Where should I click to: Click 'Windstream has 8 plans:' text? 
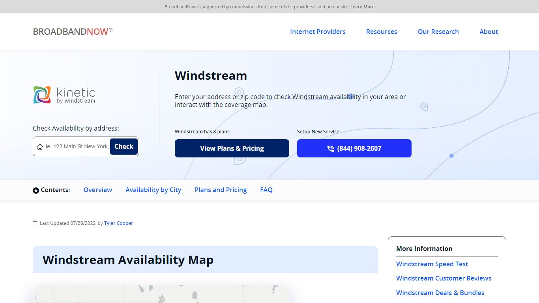(203, 131)
